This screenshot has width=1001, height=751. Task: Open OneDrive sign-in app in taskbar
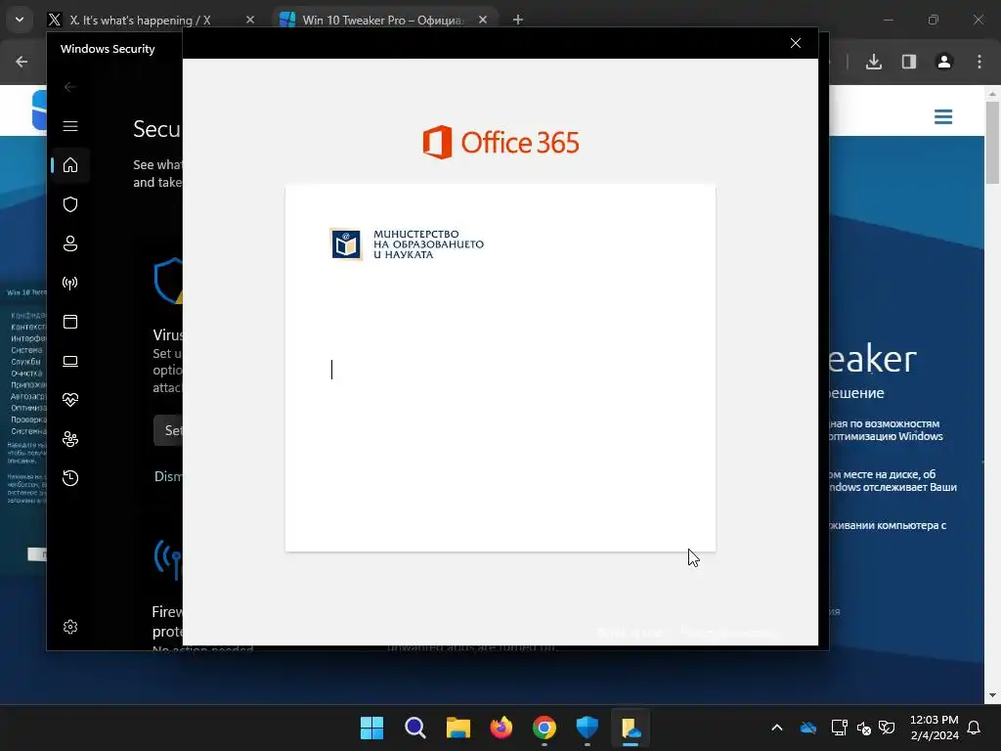pyautogui.click(x=631, y=728)
